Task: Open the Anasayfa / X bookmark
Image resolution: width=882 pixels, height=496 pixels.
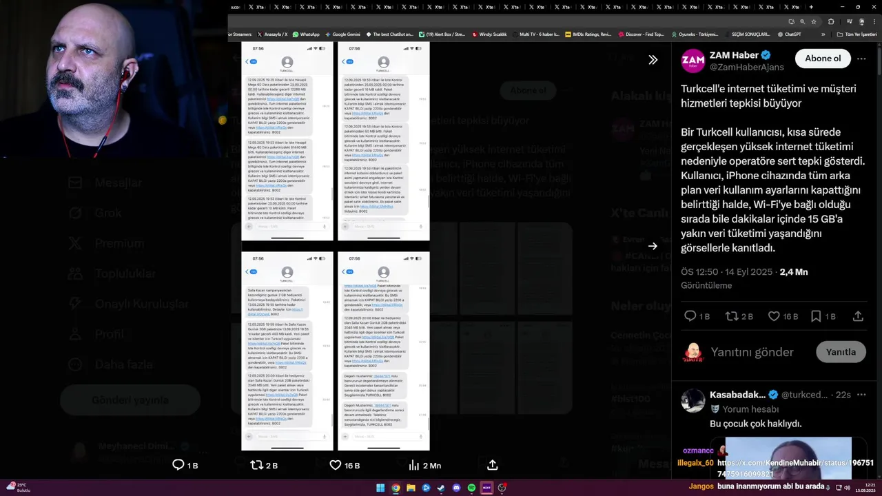Action: (272, 34)
